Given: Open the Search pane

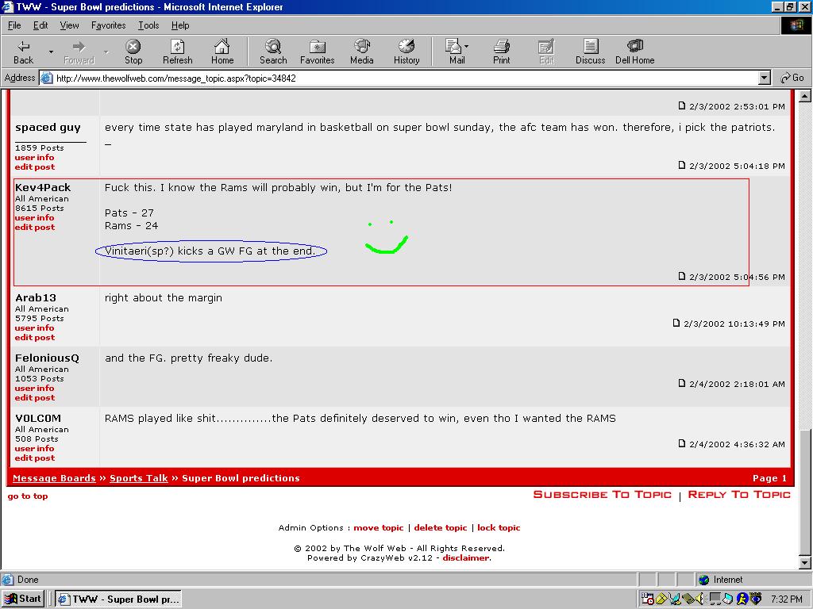Looking at the screenshot, I should 273,52.
